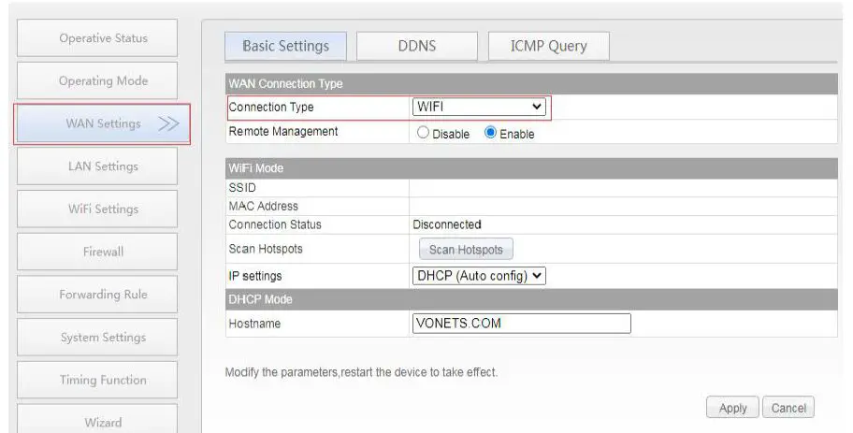Select the Enable radio for Remote Management
The height and width of the screenshot is (433, 853).
click(490, 134)
